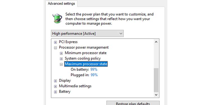Click the scrollbar down arrow
The width and height of the screenshot is (211, 105).
point(156,95)
